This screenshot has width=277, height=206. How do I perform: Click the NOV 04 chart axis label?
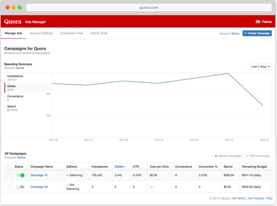coord(123,140)
